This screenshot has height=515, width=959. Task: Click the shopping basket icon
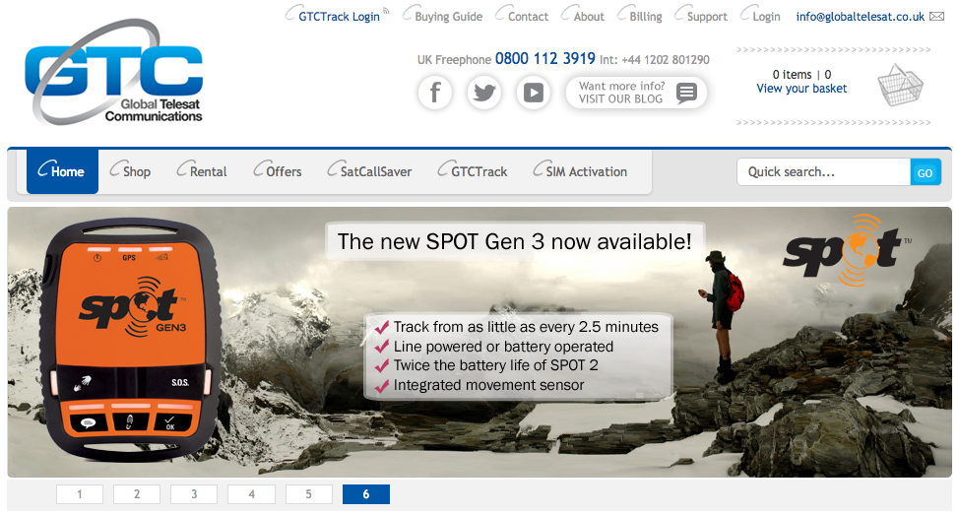(900, 85)
